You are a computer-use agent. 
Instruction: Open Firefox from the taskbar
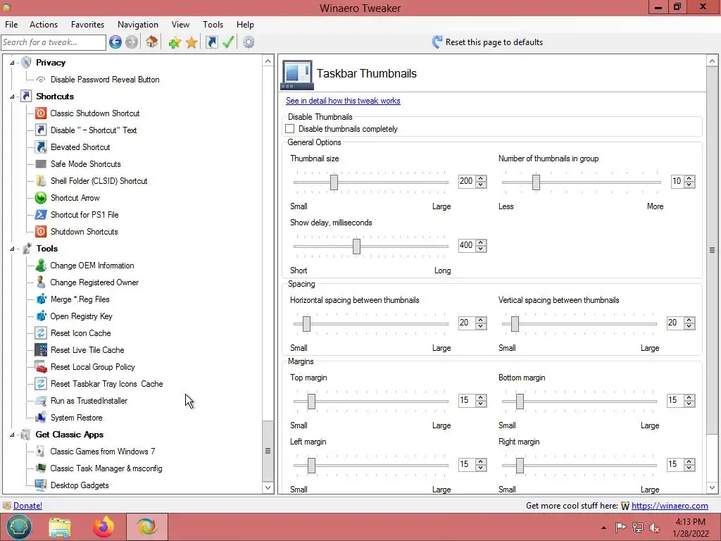[x=104, y=527]
